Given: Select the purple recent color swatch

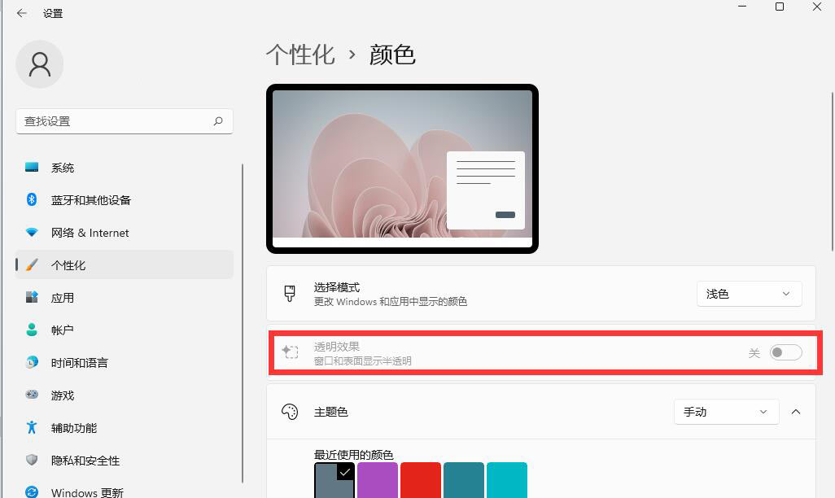Looking at the screenshot, I should (378, 480).
